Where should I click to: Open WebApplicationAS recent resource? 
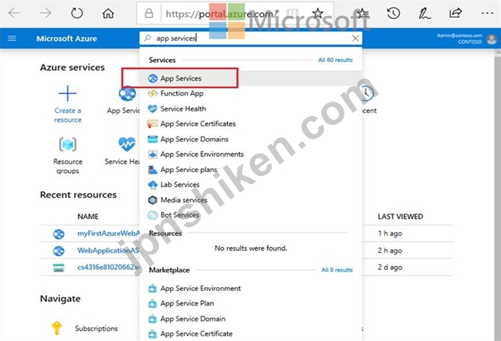click(x=108, y=250)
